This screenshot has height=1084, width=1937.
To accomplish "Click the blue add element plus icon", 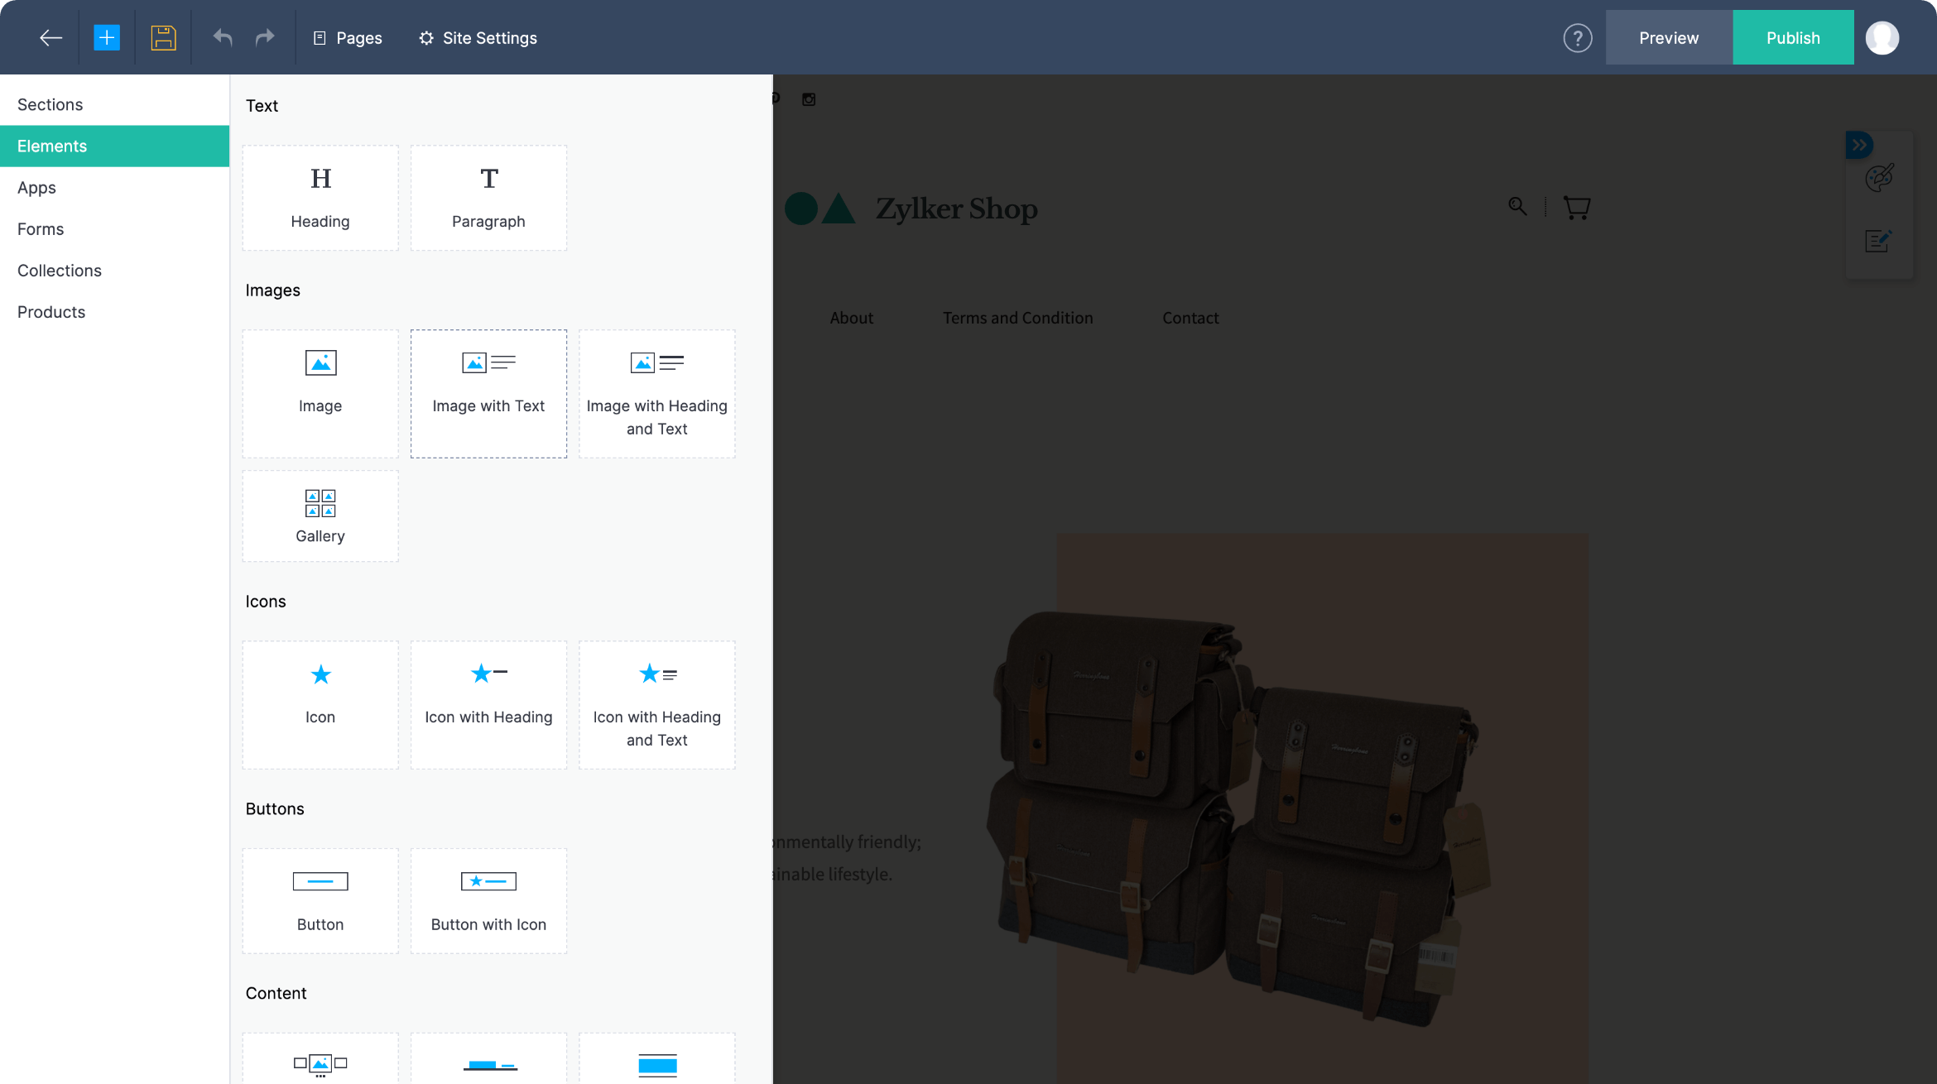I will coord(107,37).
